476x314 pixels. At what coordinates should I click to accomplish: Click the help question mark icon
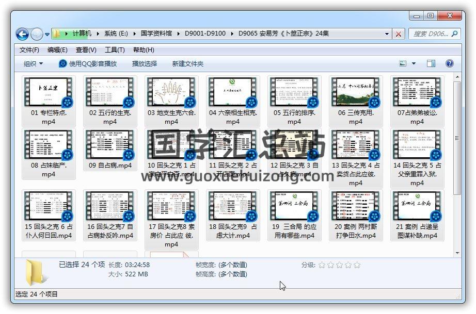449,63
